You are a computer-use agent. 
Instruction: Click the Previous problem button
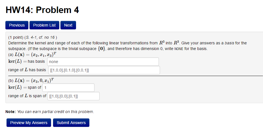click(x=17, y=25)
